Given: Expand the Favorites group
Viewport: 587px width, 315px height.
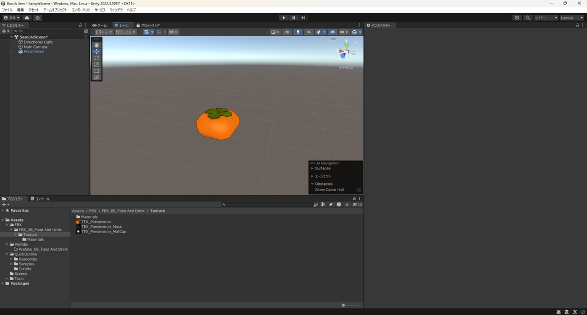Looking at the screenshot, I should click(x=3, y=210).
